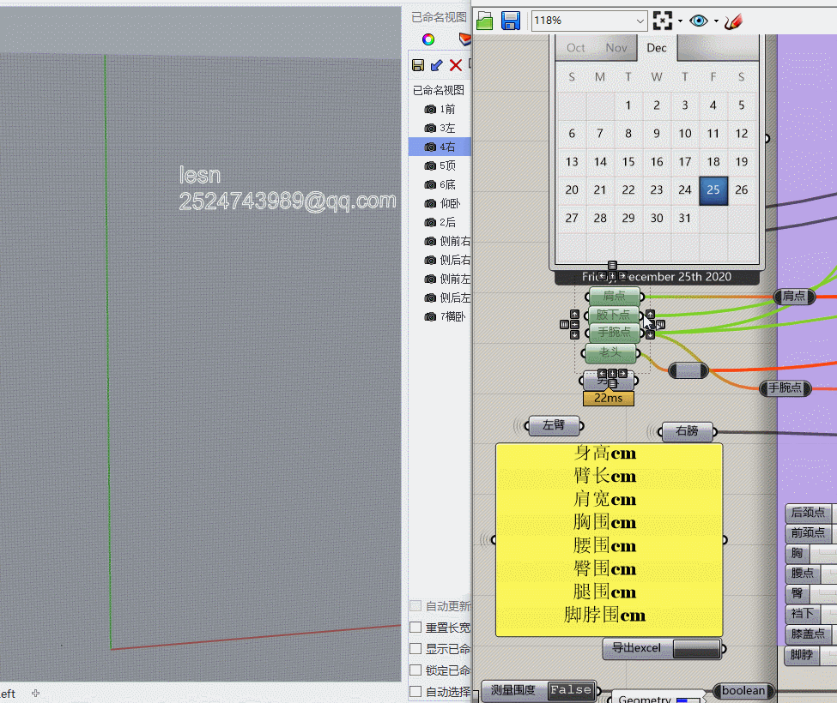
Task: Click the layers stack icon beside color wheel
Action: point(465,39)
